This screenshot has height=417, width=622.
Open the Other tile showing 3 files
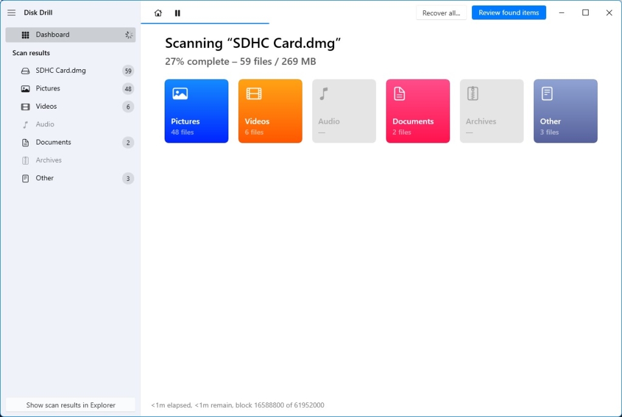[565, 110]
